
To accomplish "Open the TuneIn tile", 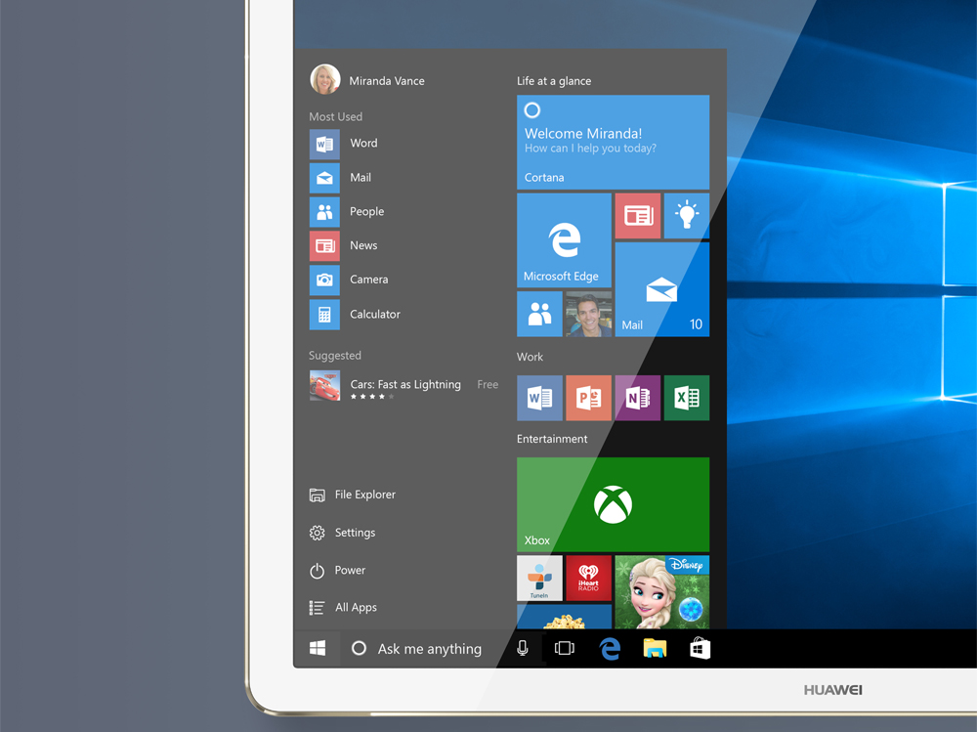I will pos(539,578).
